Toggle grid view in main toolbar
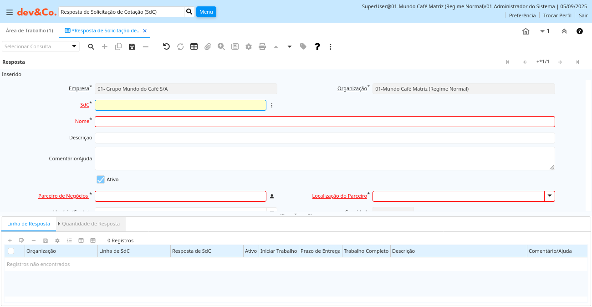Screen dimensions: 592x307 (x=194, y=46)
